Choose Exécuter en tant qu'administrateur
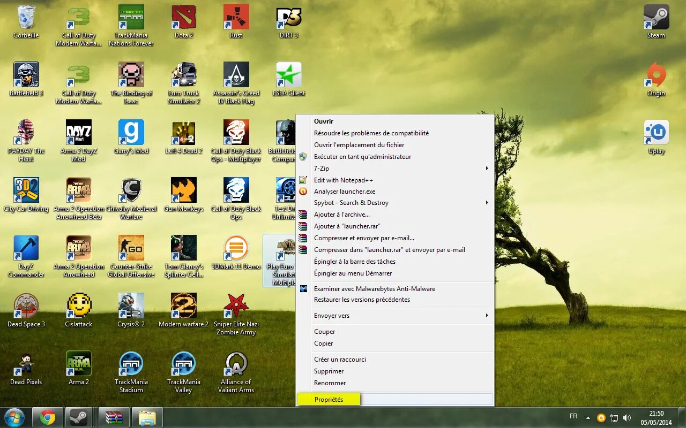This screenshot has height=428, width=686. 394,157
